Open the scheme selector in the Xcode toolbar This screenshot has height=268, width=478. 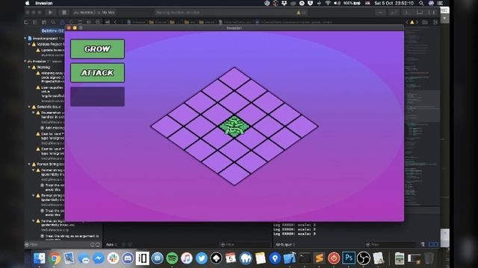[94, 13]
